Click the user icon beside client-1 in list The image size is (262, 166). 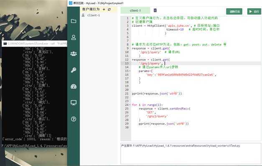[x=83, y=15]
